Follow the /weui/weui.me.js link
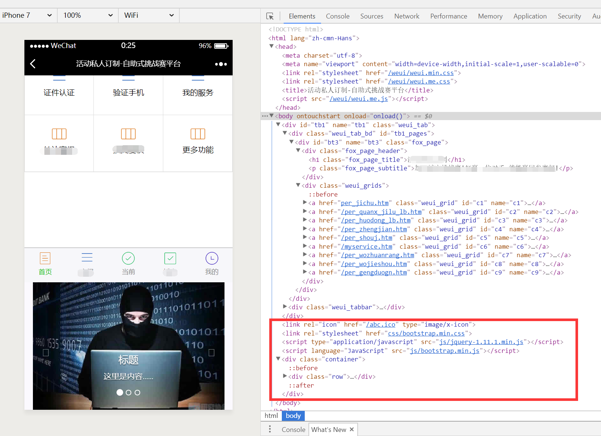This screenshot has height=436, width=601. (359, 99)
